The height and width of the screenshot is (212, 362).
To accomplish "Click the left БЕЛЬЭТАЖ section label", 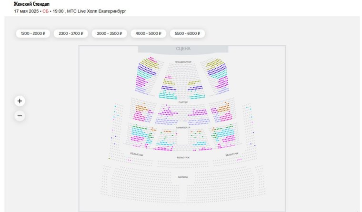I will point(136,154).
